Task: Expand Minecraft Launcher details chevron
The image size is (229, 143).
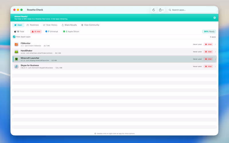Action: (215, 59)
